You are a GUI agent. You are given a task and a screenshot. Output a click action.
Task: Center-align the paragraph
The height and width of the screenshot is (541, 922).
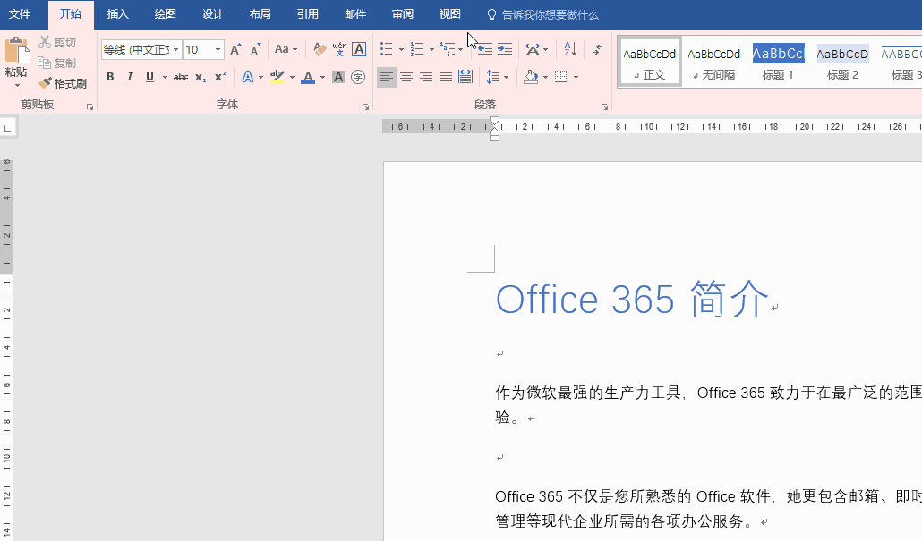(x=406, y=77)
